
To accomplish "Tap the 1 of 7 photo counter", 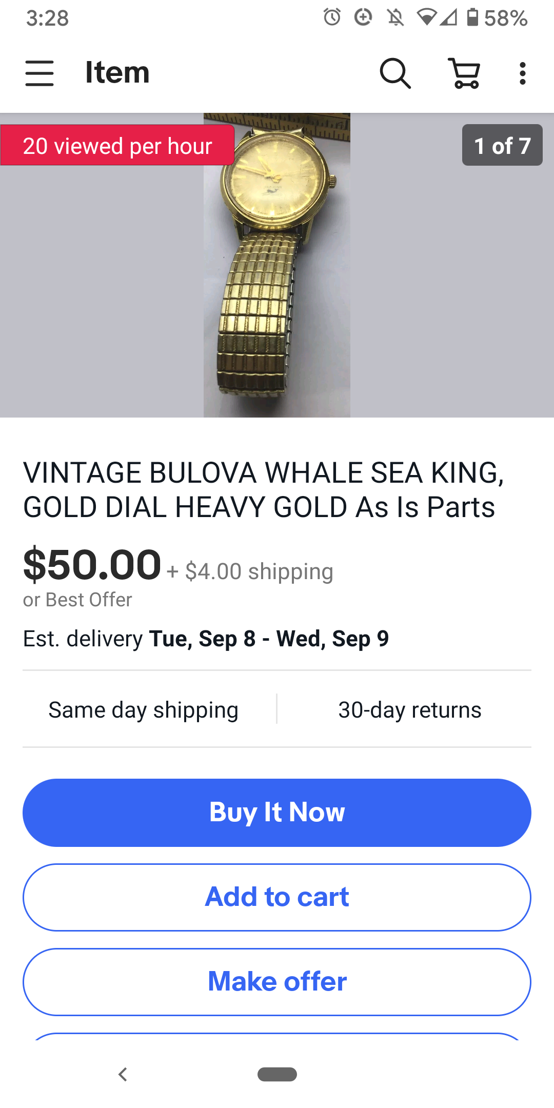I will 502,145.
